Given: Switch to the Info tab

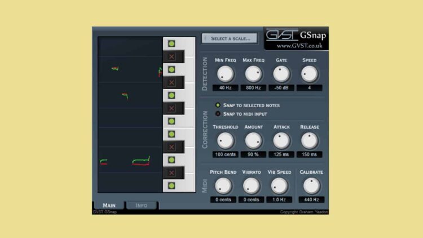Looking at the screenshot, I should (x=141, y=205).
